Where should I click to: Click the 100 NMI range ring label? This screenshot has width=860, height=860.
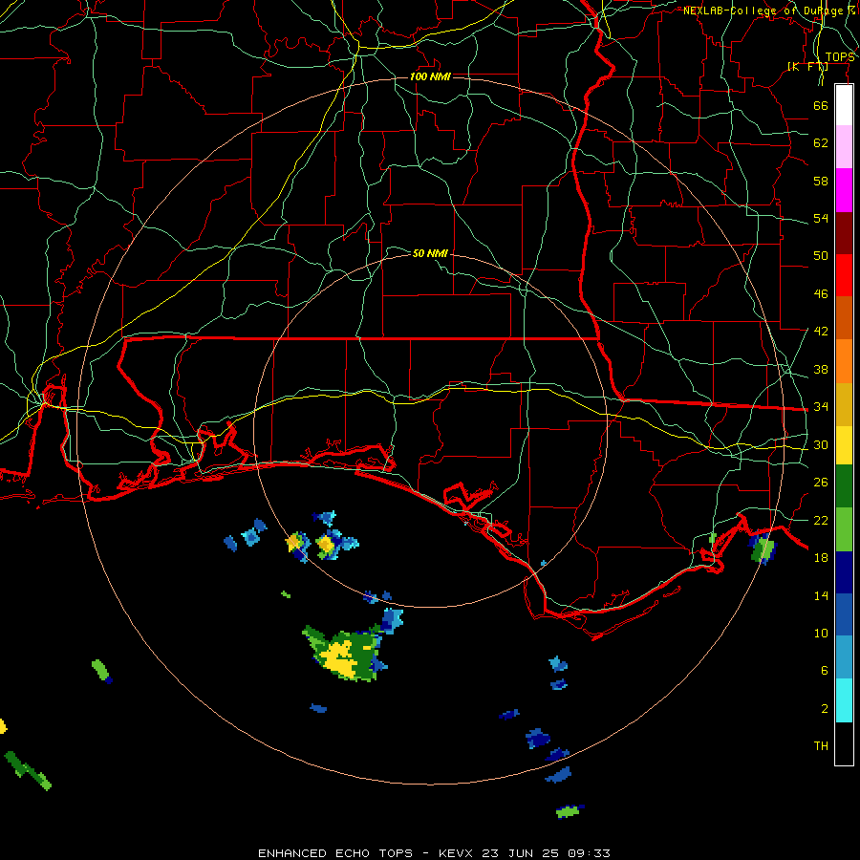coord(430,76)
